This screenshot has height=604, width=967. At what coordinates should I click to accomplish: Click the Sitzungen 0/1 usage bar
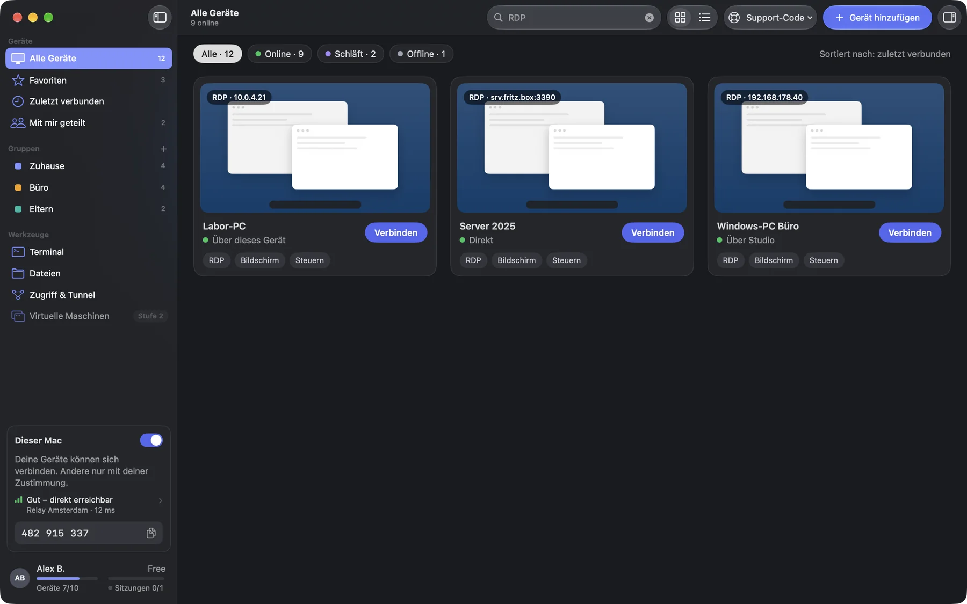click(x=136, y=578)
